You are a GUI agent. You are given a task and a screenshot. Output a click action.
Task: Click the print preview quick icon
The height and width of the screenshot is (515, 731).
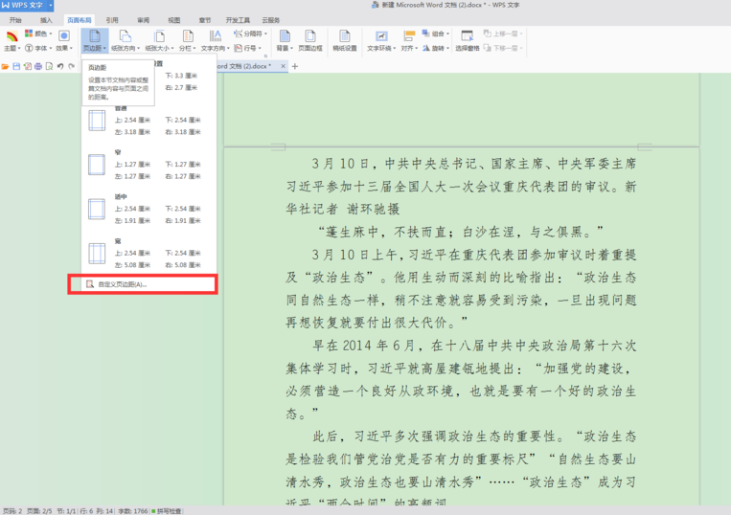click(49, 67)
